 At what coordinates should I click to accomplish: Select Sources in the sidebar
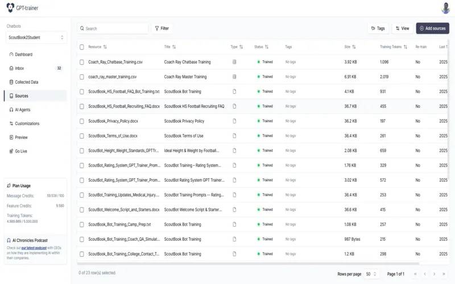[x=35, y=96]
